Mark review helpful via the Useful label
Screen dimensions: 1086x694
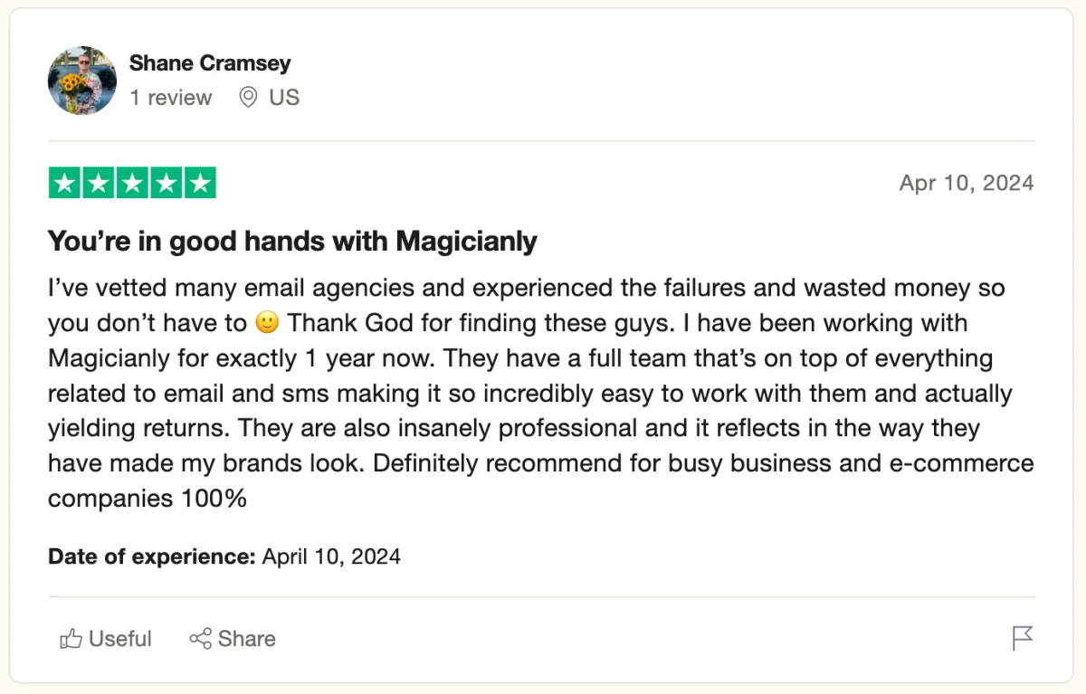(120, 639)
